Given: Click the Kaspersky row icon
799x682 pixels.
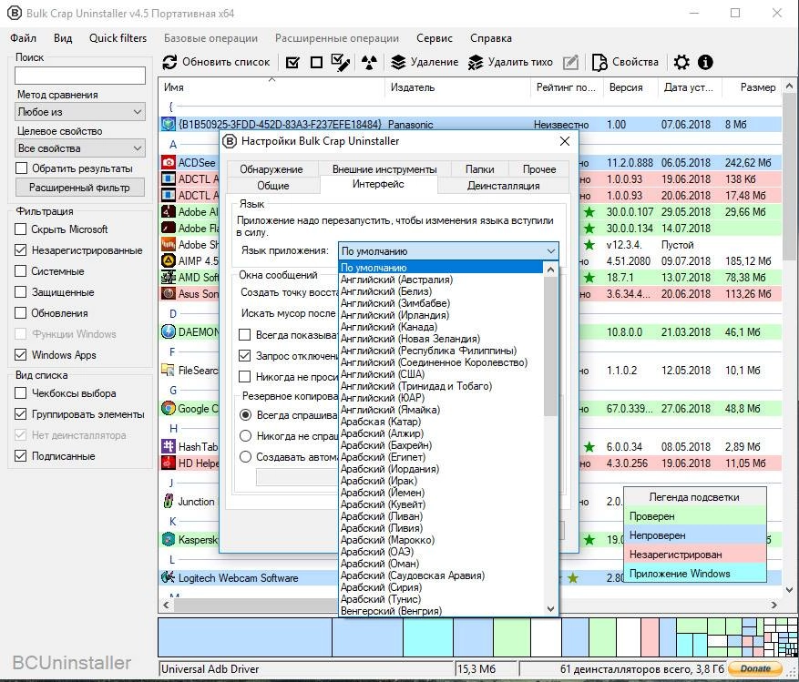Looking at the screenshot, I should [x=169, y=539].
